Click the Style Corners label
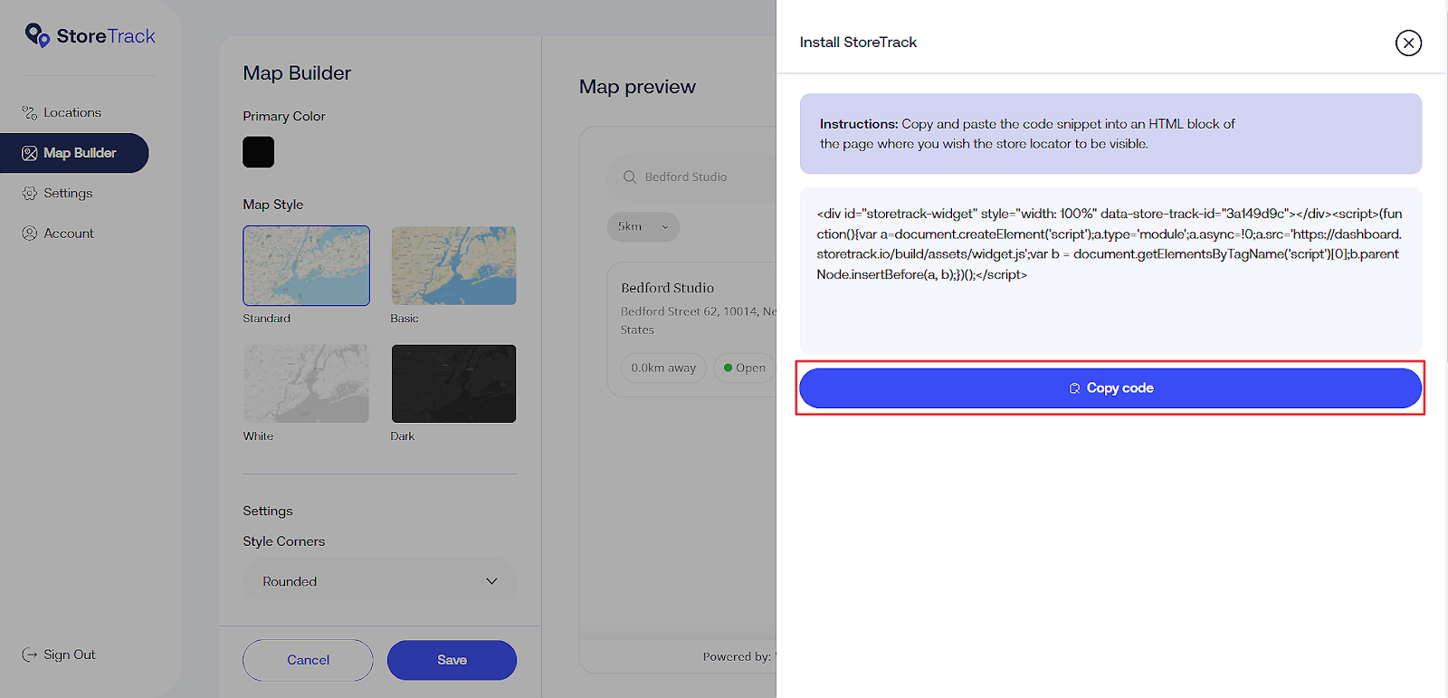The image size is (1448, 698). tap(283, 541)
